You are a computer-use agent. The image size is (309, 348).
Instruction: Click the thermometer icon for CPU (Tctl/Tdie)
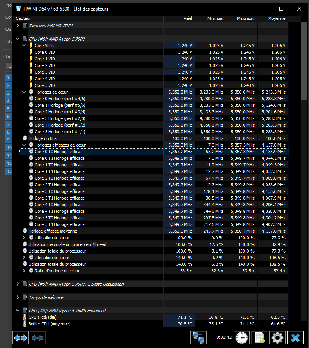(25, 317)
